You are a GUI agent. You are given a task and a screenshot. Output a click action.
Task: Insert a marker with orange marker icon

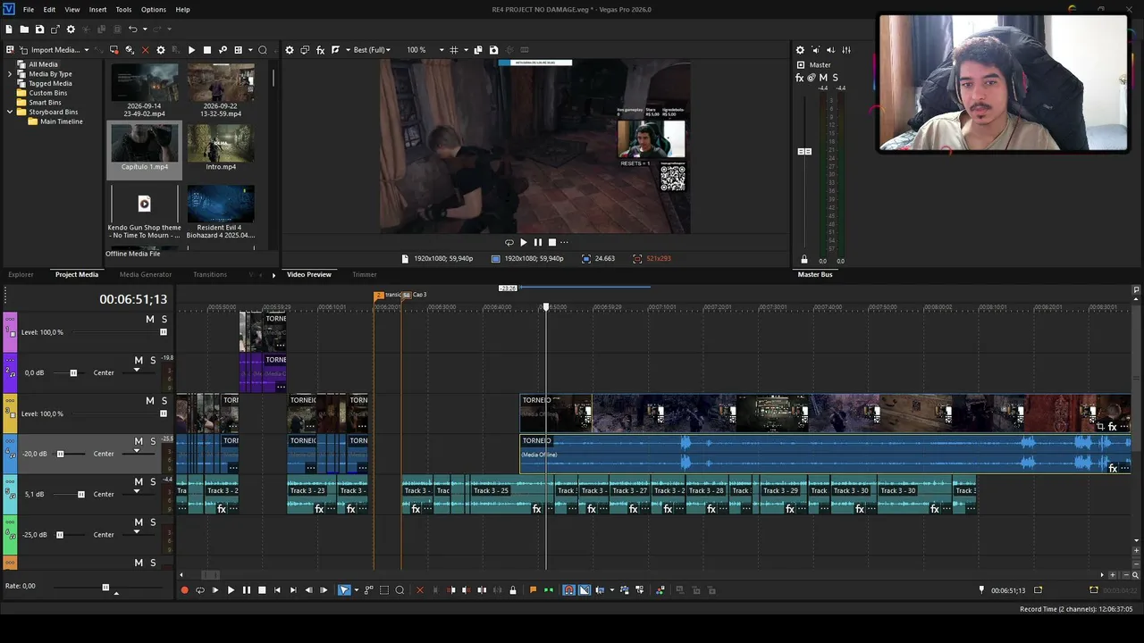[x=534, y=590]
